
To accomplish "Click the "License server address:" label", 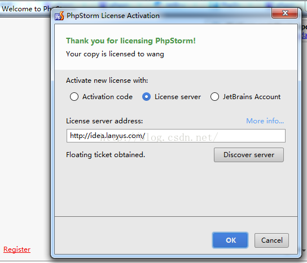I will pyautogui.click(x=104, y=121).
